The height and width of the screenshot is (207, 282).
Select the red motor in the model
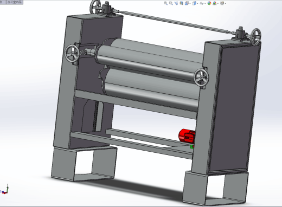tap(187, 137)
